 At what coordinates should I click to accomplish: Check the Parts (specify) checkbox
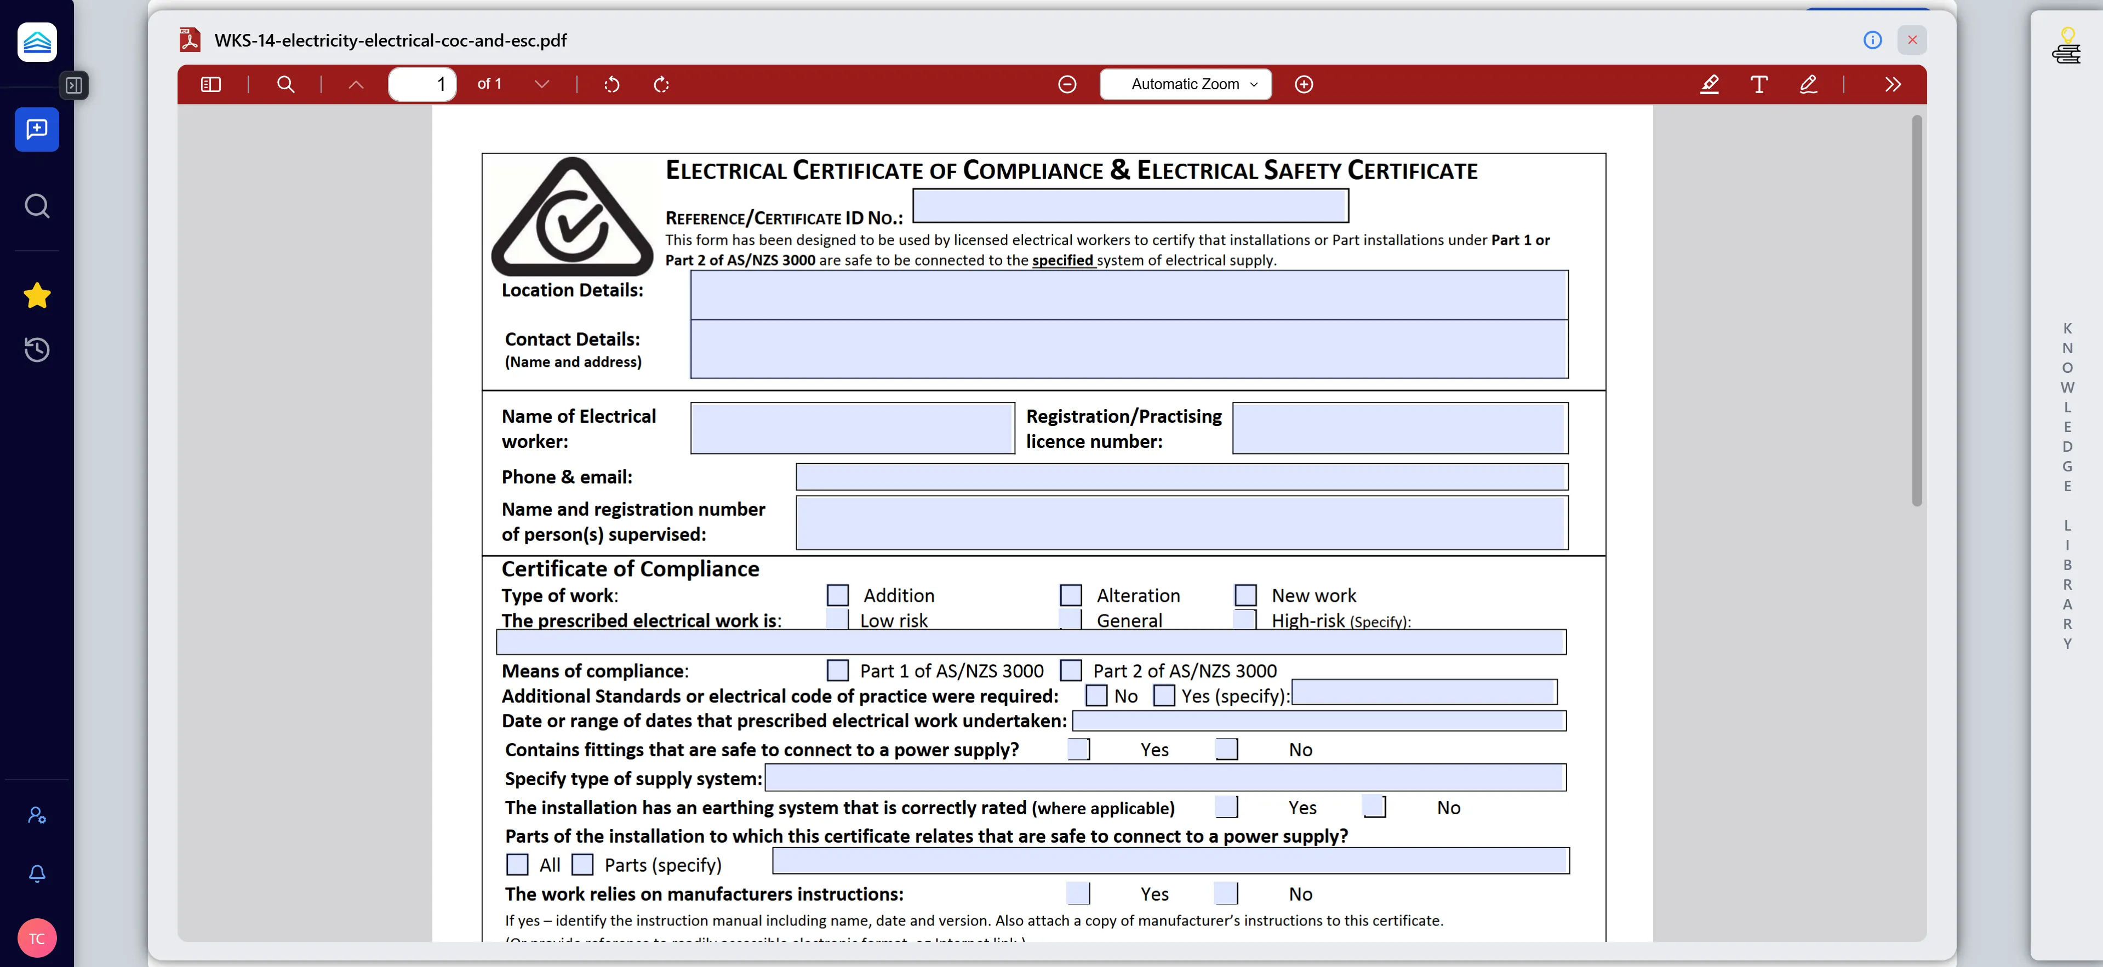pyautogui.click(x=582, y=864)
